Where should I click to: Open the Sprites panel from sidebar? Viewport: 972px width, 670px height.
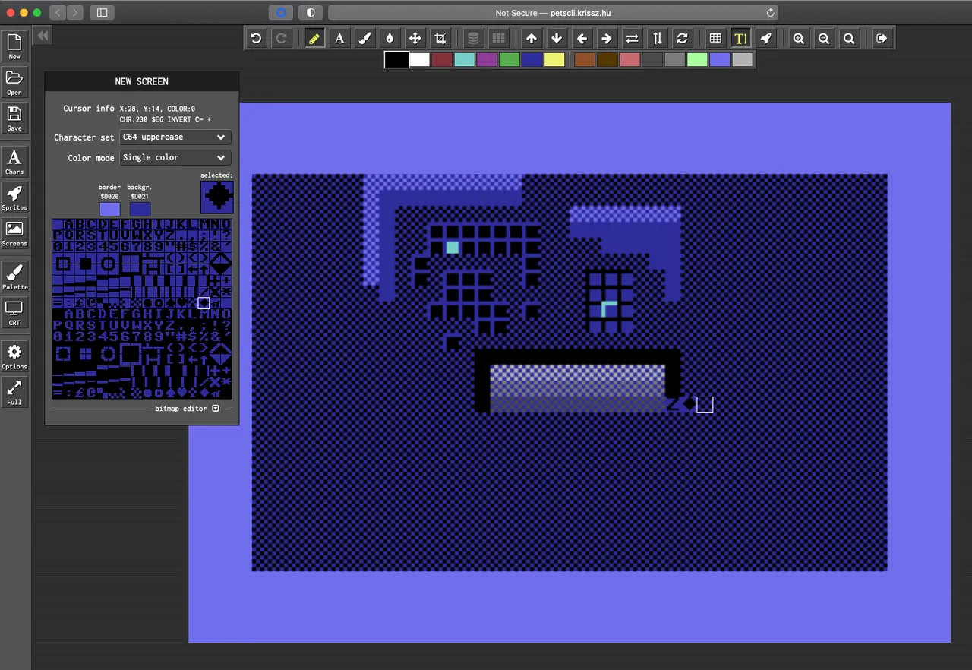(x=14, y=198)
